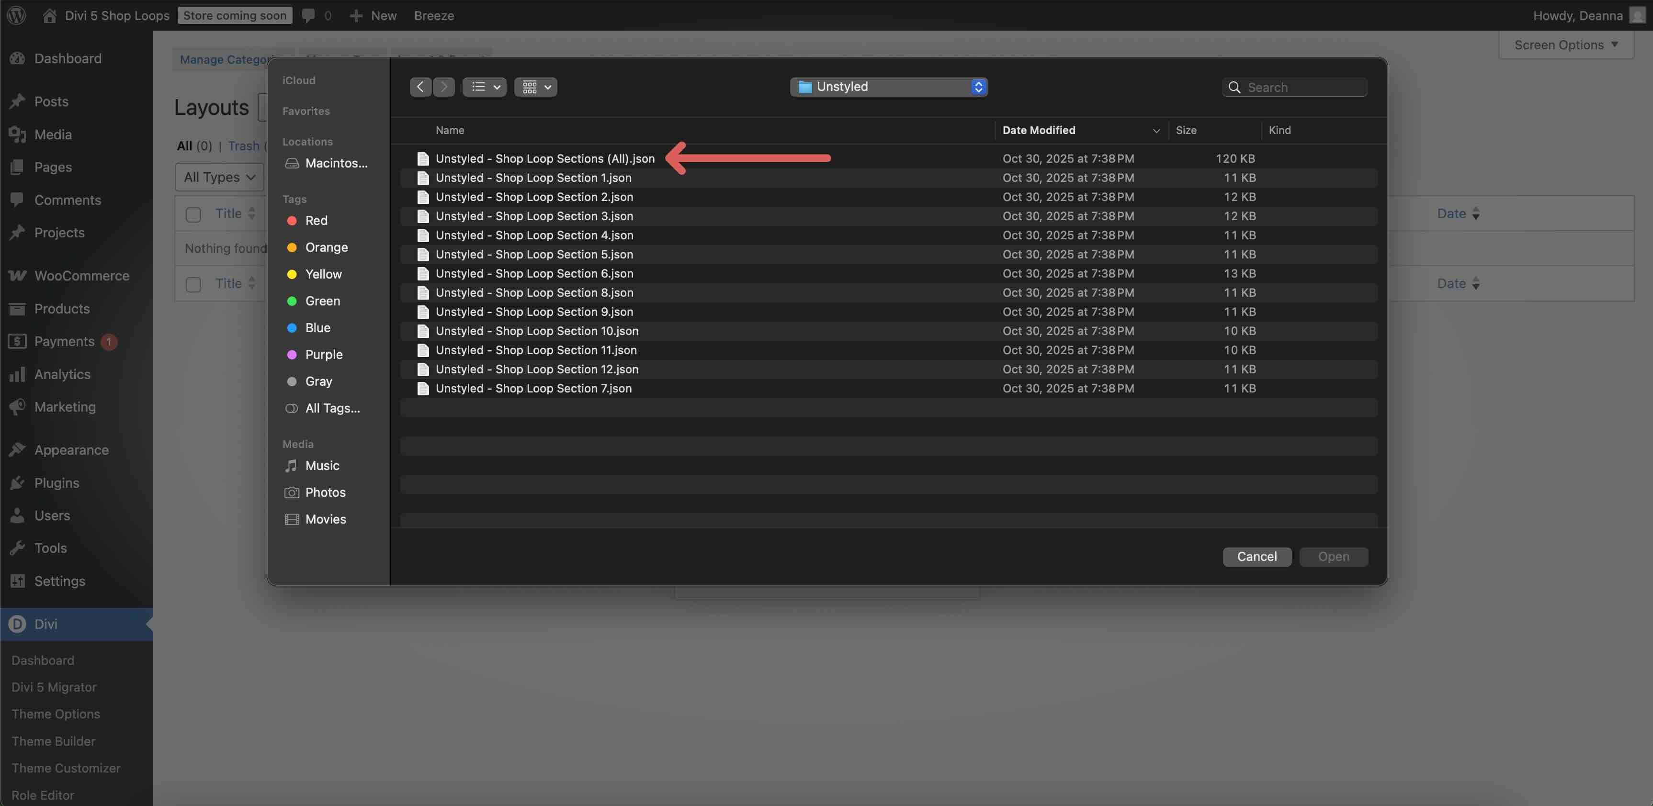Click the Macintosh HD drive icon
The width and height of the screenshot is (1653, 806).
292,164
